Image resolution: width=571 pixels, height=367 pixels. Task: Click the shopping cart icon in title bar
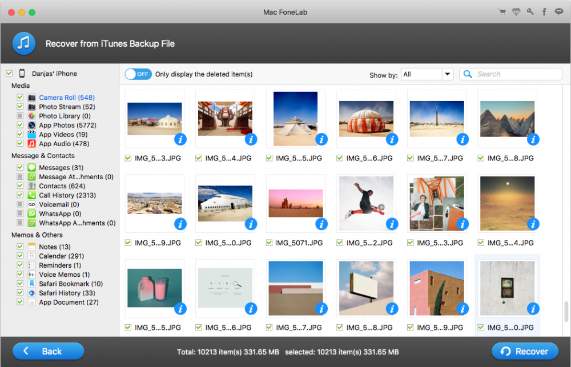(502, 12)
